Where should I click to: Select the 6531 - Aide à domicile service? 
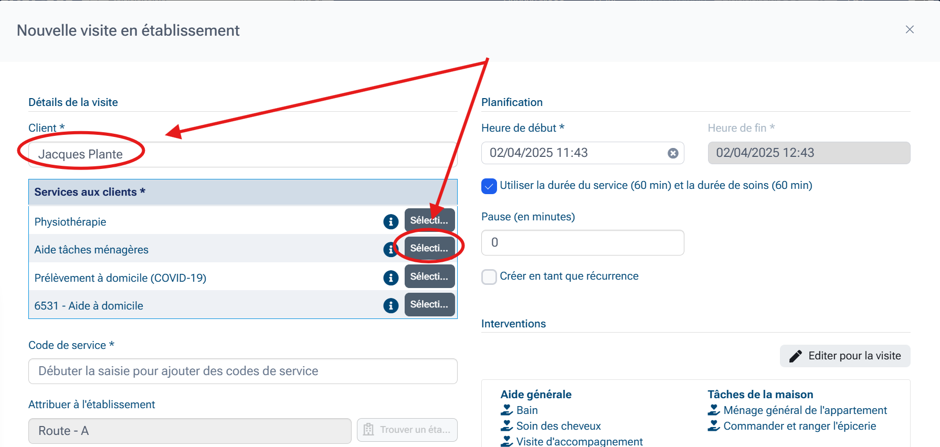point(429,304)
